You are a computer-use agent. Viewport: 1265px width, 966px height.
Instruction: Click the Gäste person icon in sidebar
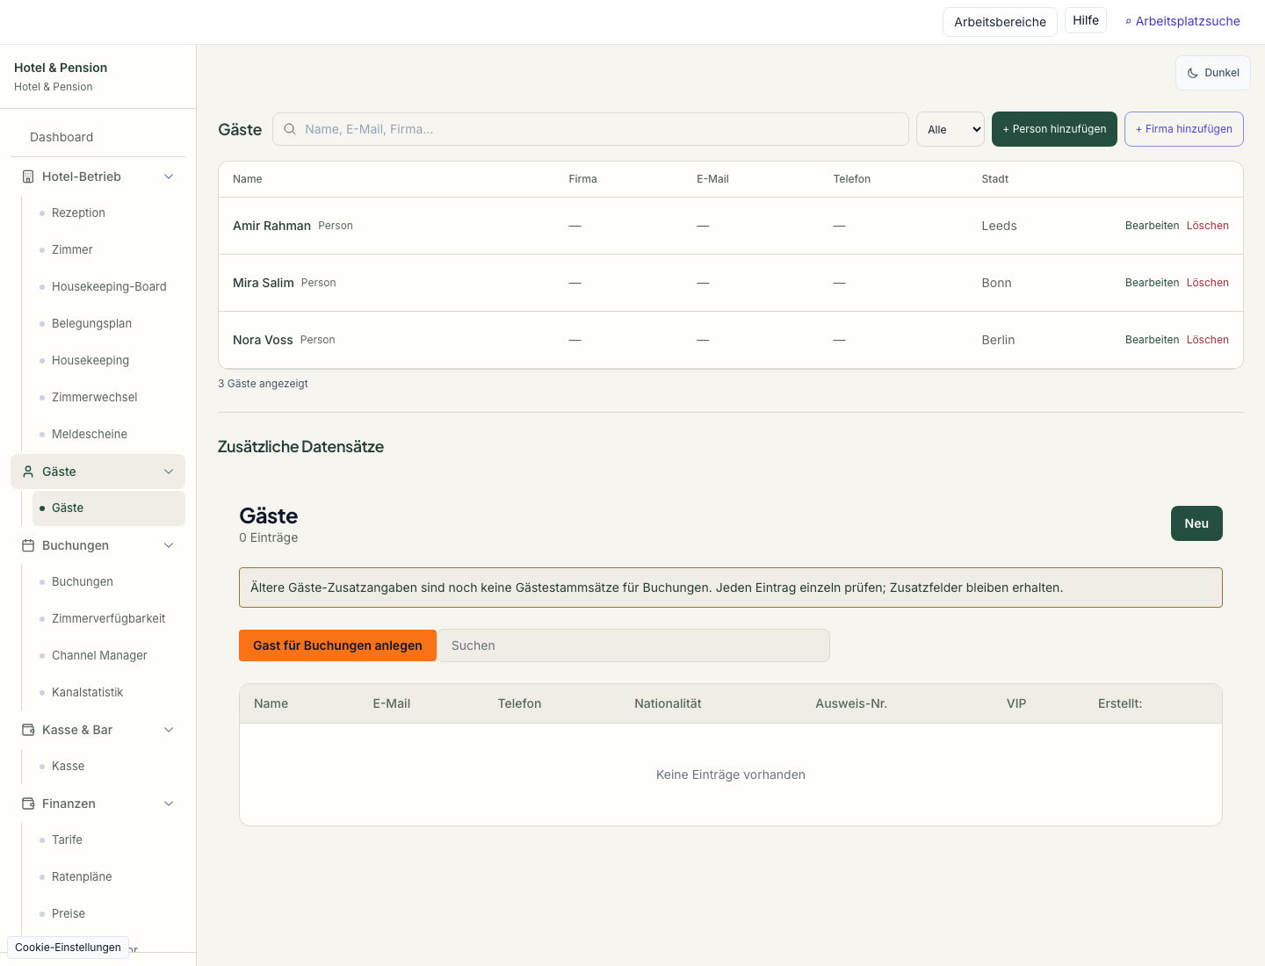tap(28, 472)
